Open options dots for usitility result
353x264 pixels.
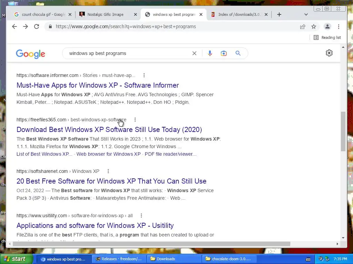(141, 216)
